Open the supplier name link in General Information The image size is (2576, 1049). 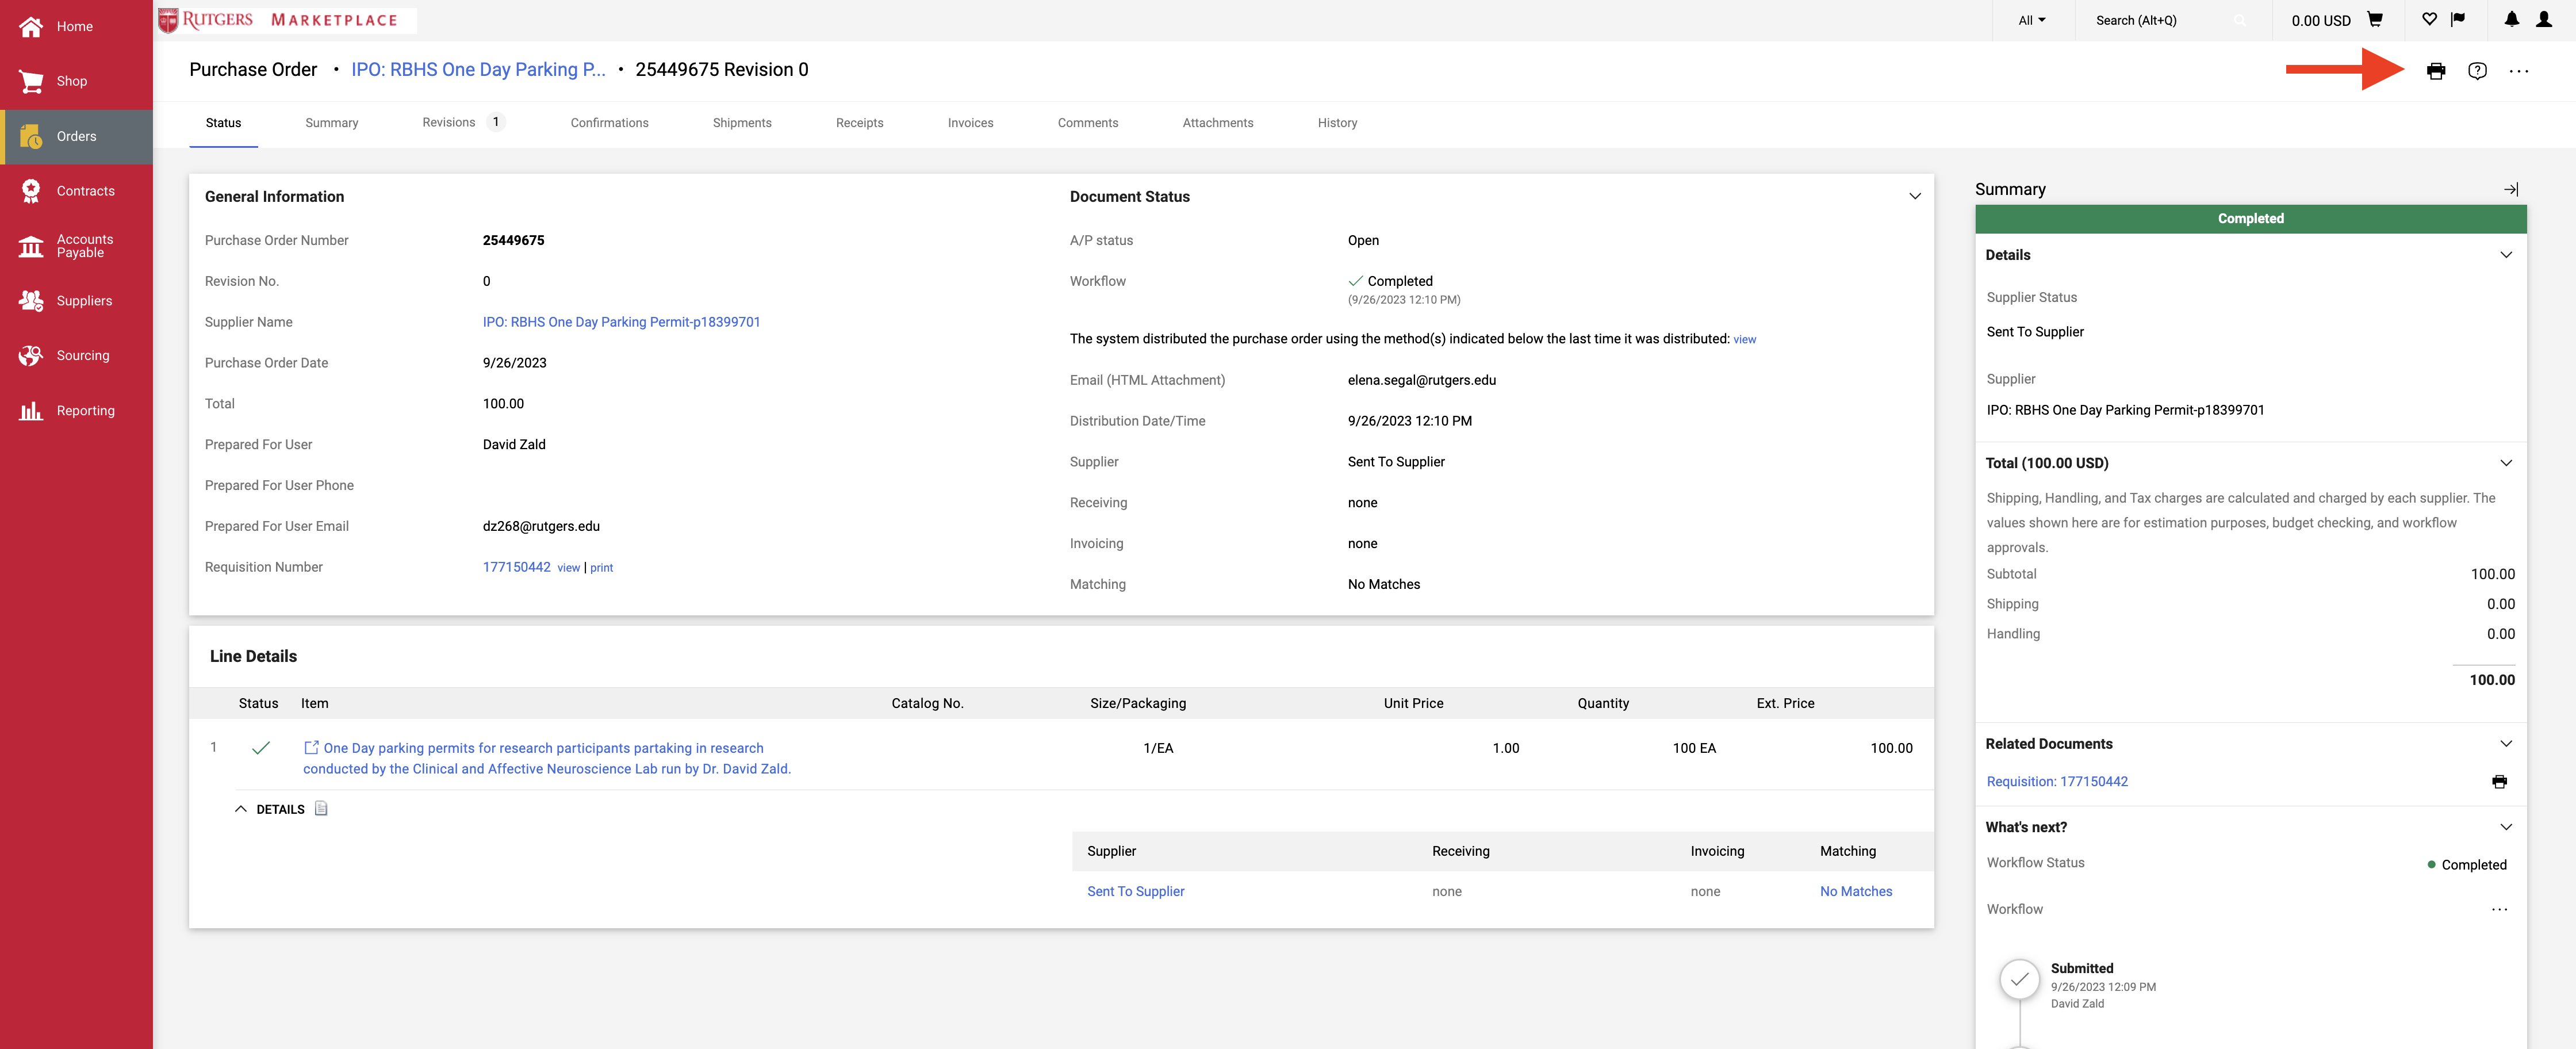pos(621,322)
